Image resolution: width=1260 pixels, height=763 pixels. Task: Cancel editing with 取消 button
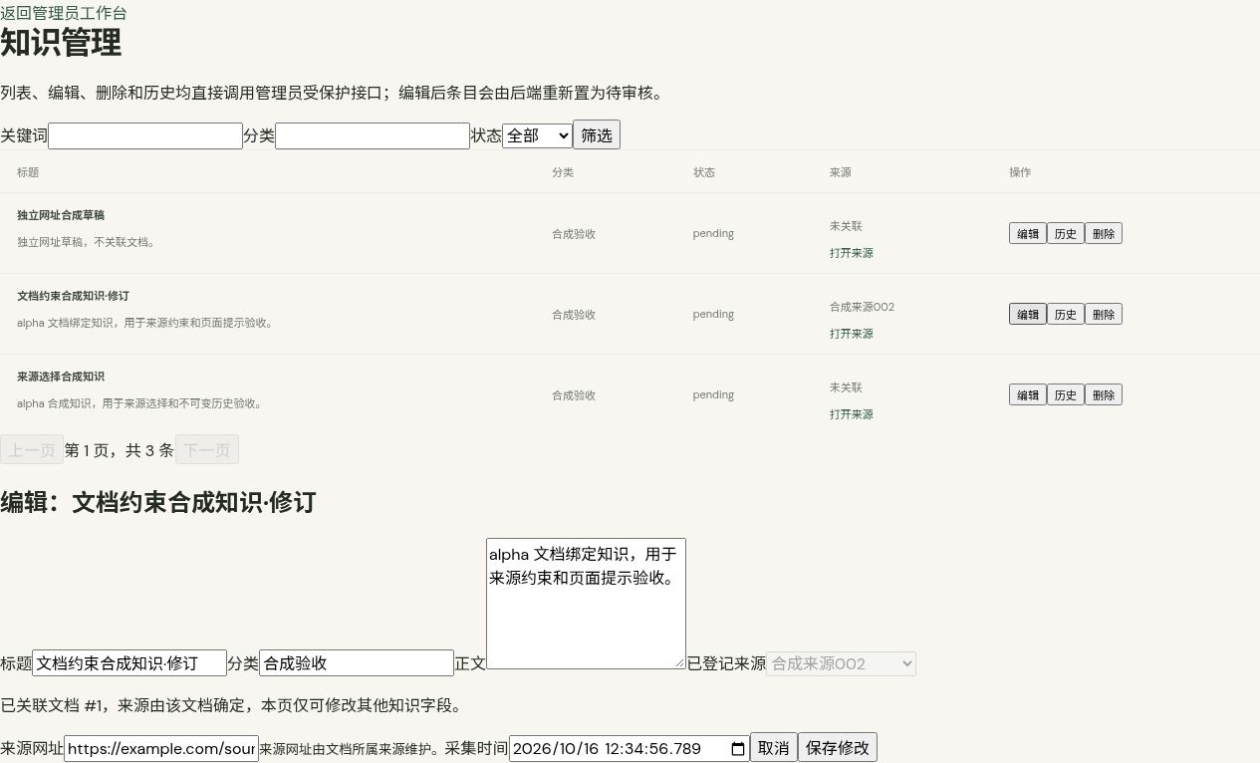click(x=774, y=748)
